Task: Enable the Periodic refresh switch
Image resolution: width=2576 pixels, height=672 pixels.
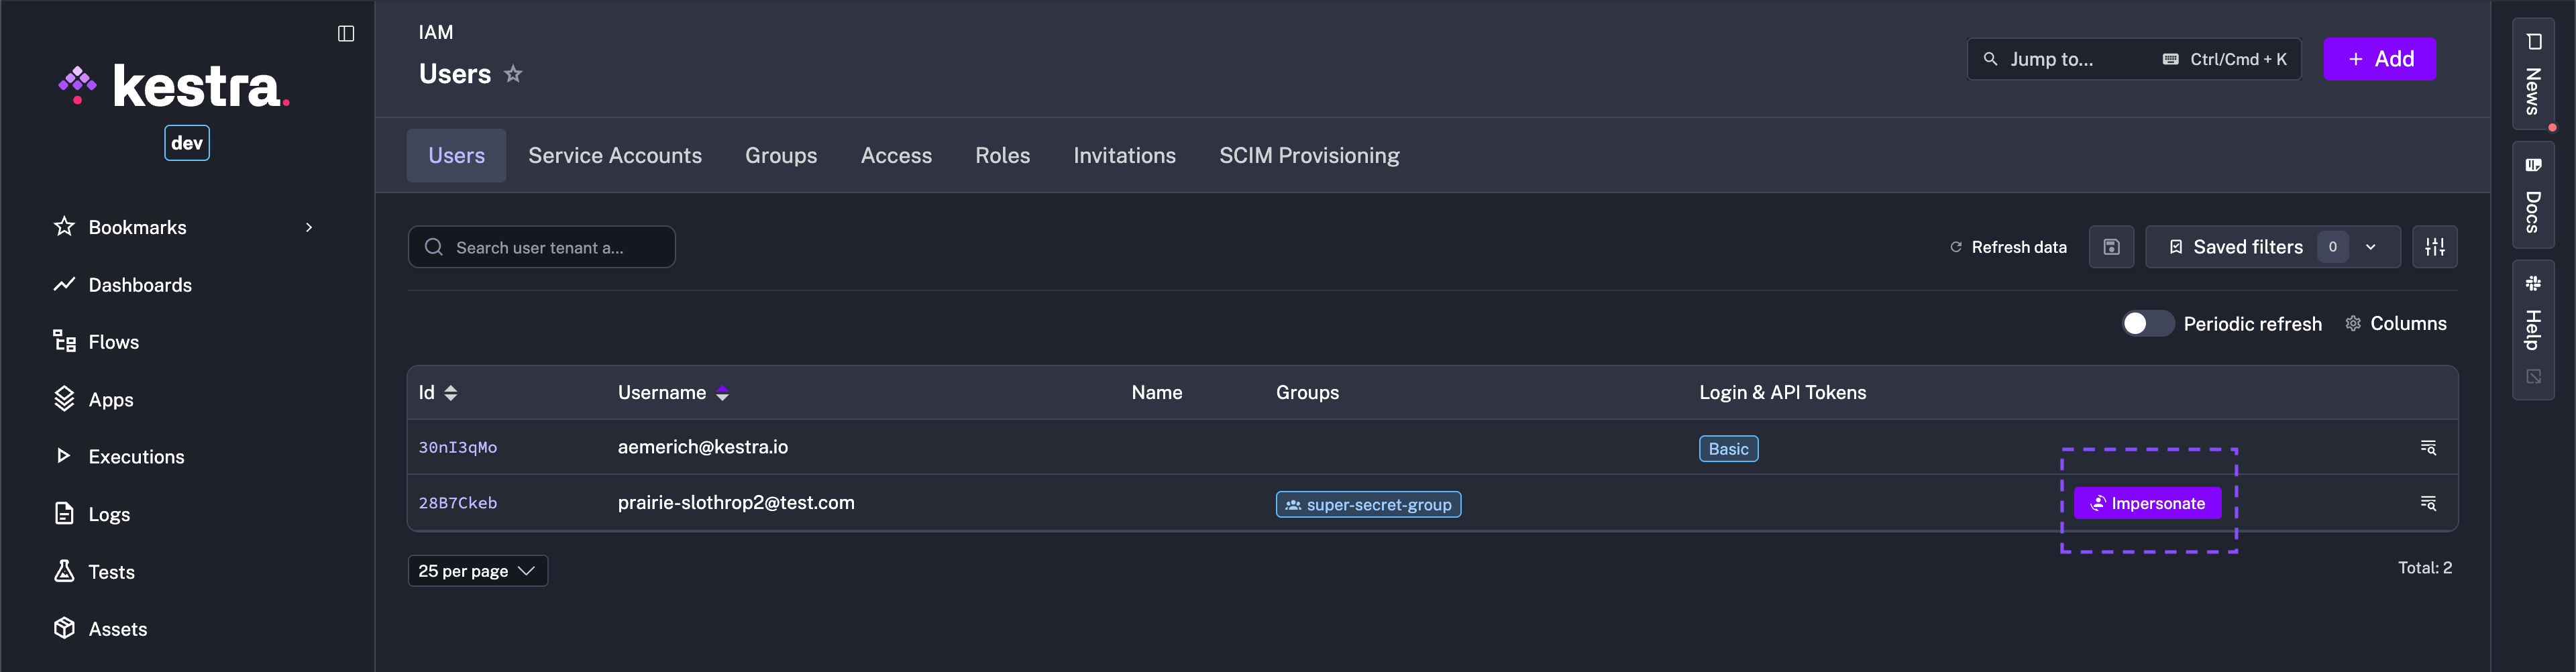Action: (2147, 324)
